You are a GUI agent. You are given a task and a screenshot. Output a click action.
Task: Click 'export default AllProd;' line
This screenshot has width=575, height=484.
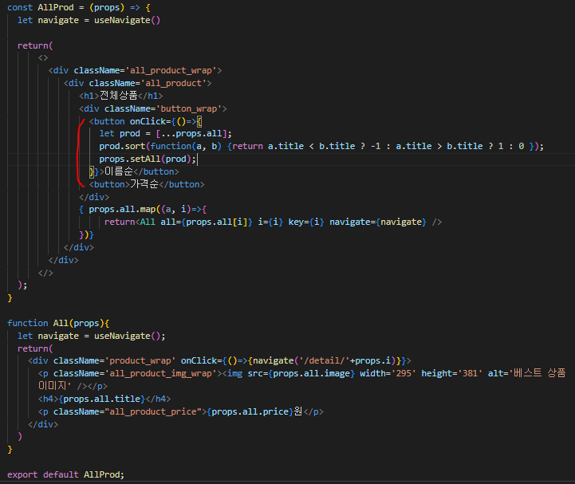[x=65, y=474]
